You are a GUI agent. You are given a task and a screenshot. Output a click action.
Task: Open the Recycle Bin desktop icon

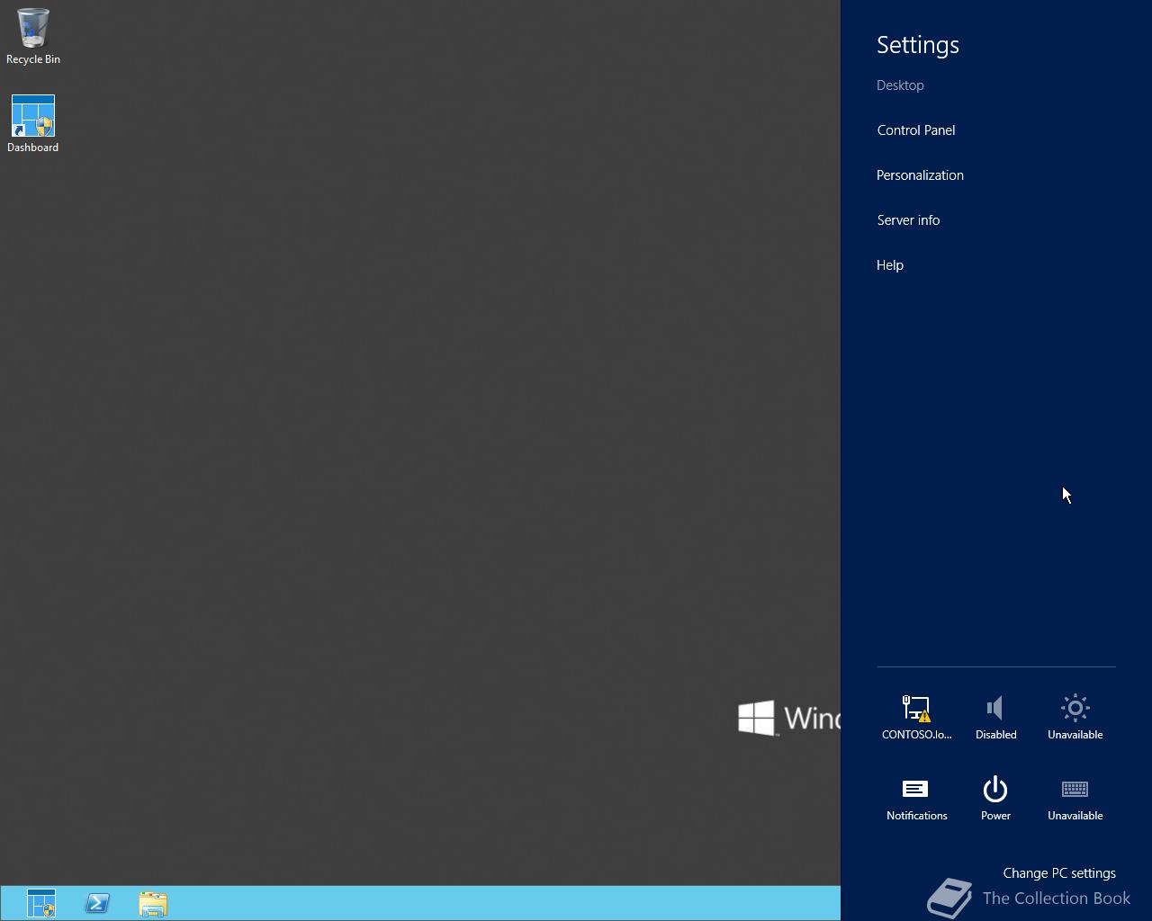coord(33,36)
